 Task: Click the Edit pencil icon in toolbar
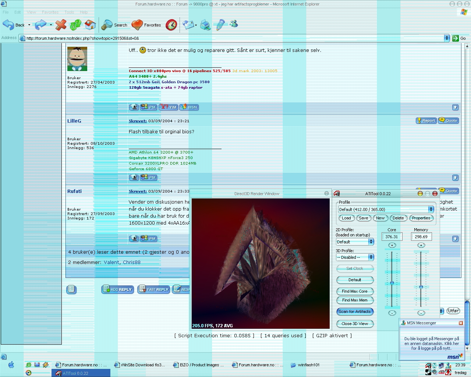tap(220, 25)
